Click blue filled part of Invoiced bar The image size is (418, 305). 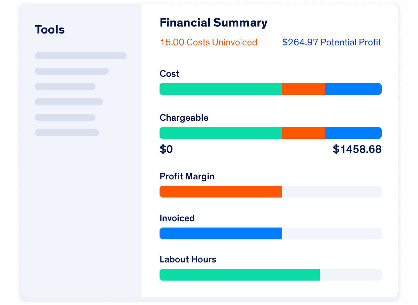click(x=221, y=233)
